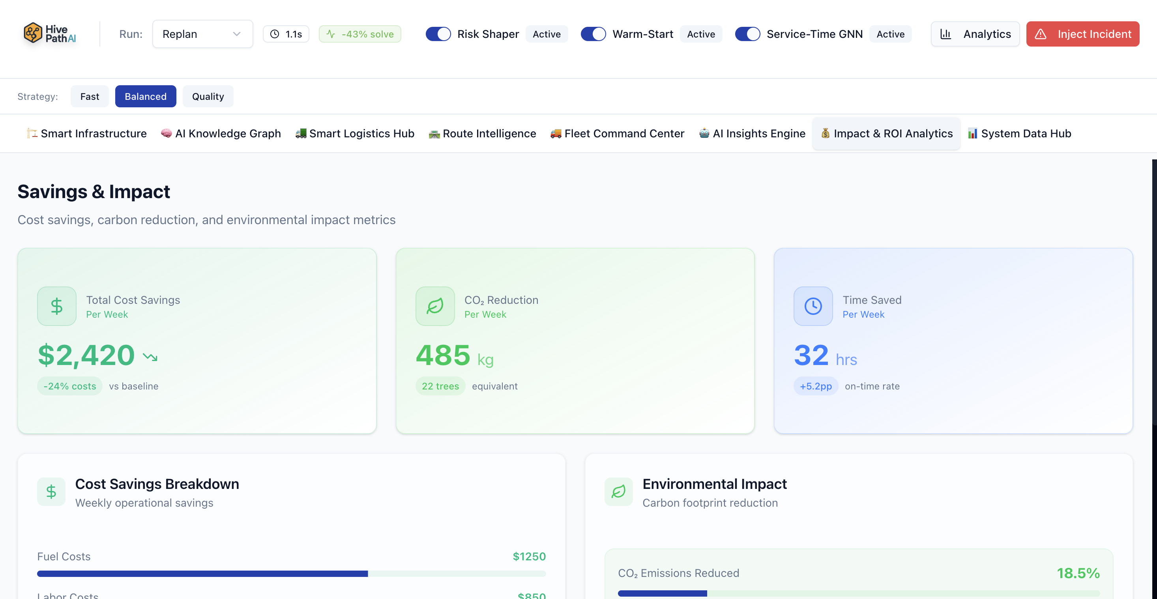Image resolution: width=1157 pixels, height=599 pixels.
Task: Click the downward trend arrow next to $2,420
Action: click(150, 357)
